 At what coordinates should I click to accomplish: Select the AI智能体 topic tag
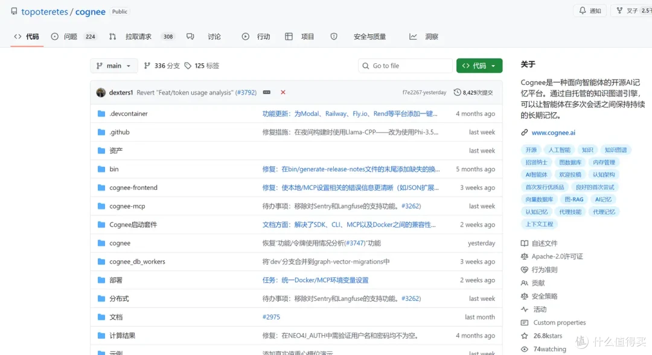click(x=537, y=175)
